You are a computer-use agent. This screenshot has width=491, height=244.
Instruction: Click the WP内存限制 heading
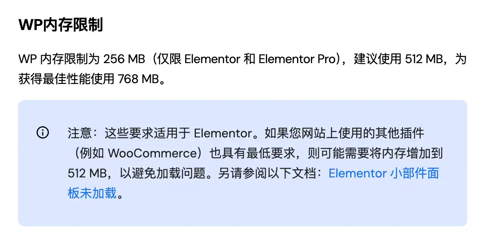(60, 25)
